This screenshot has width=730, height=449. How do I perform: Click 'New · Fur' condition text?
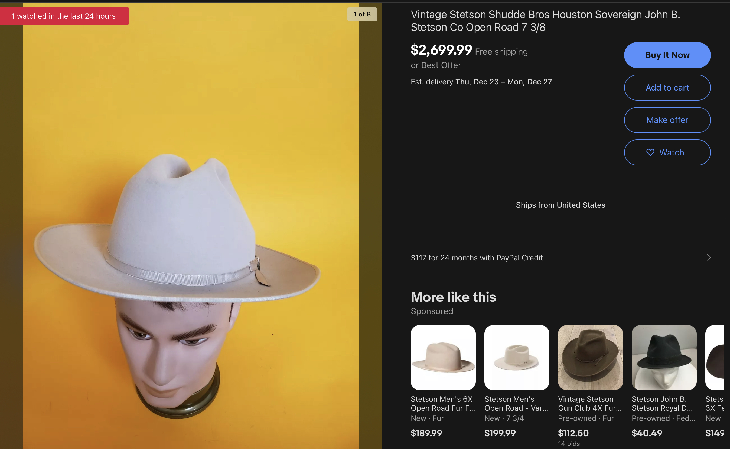(x=427, y=418)
